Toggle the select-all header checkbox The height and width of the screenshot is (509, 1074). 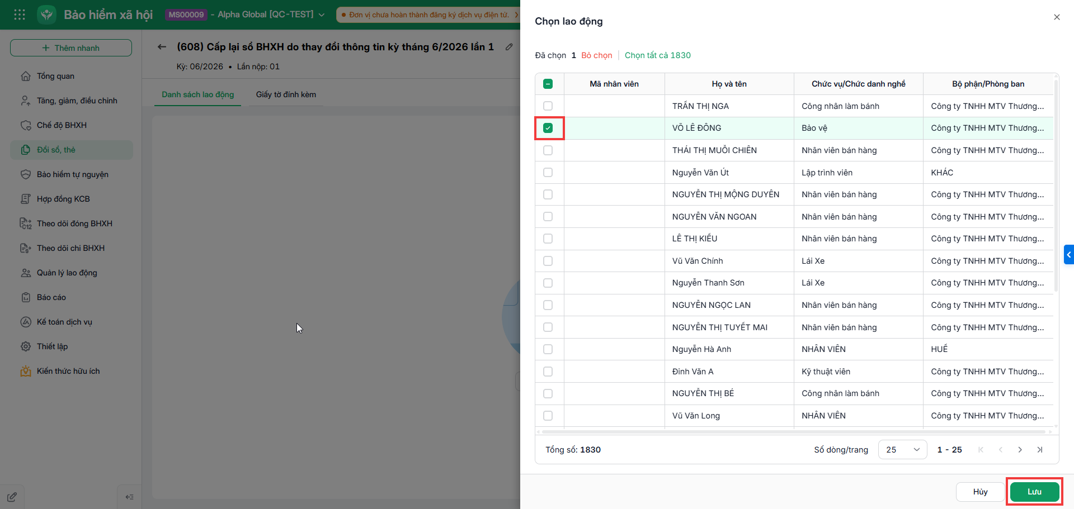pyautogui.click(x=548, y=84)
